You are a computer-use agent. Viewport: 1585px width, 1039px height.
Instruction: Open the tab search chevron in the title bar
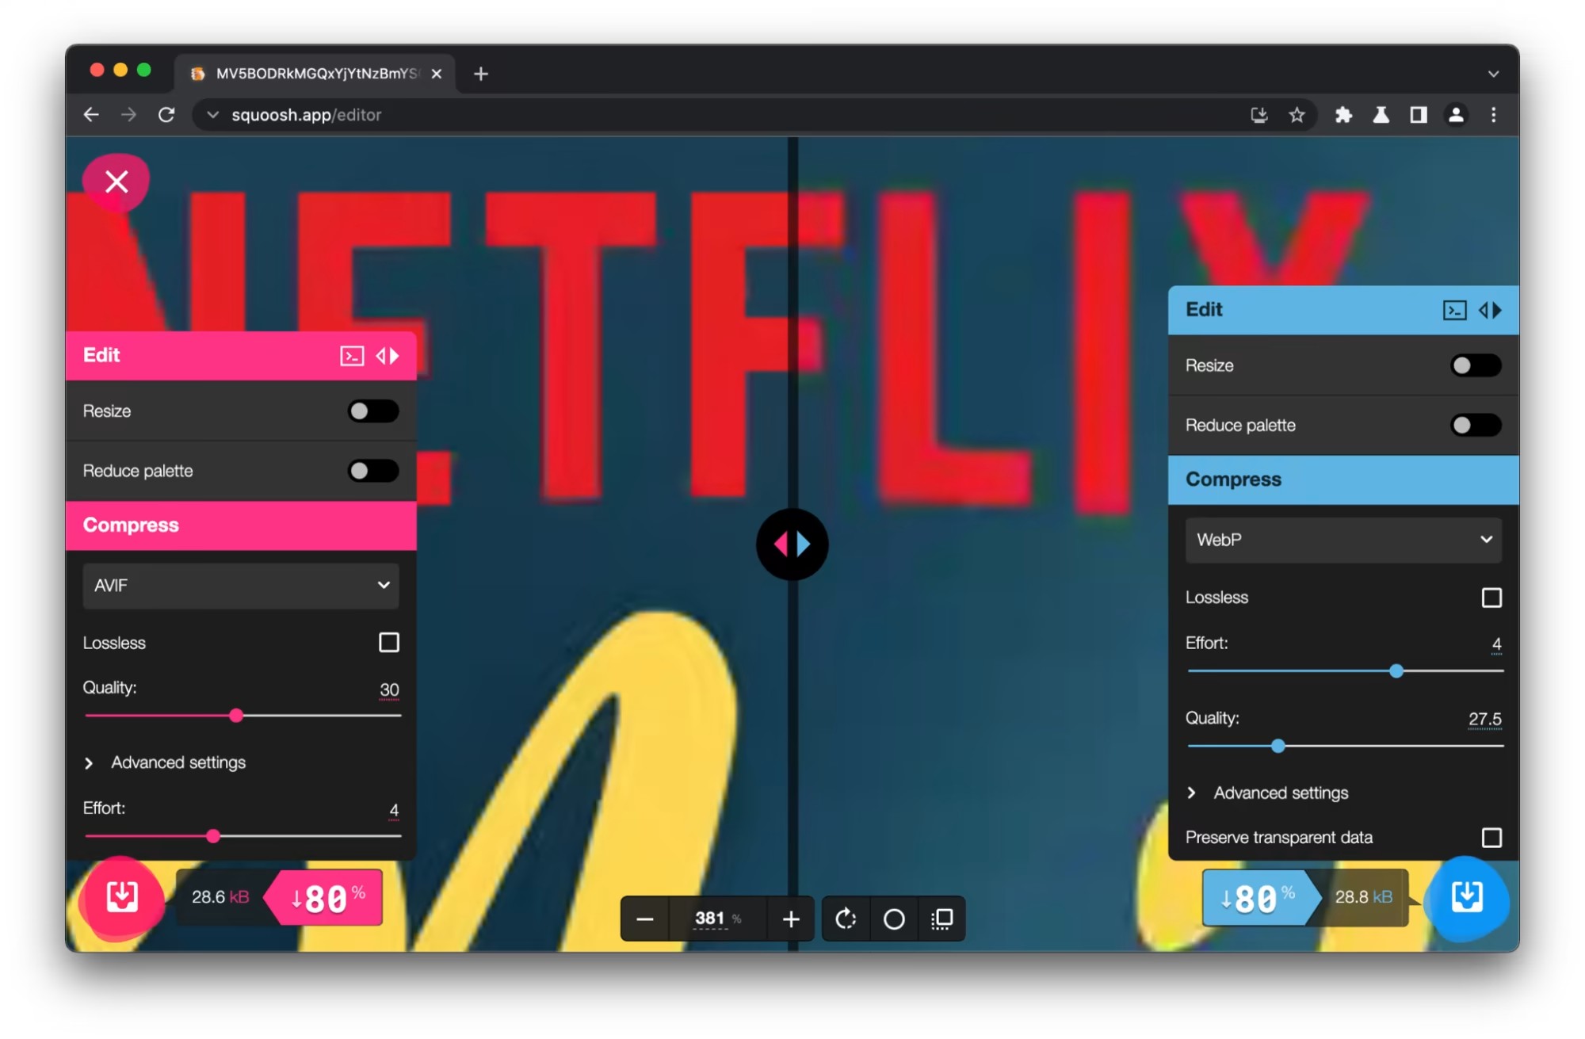(1493, 74)
